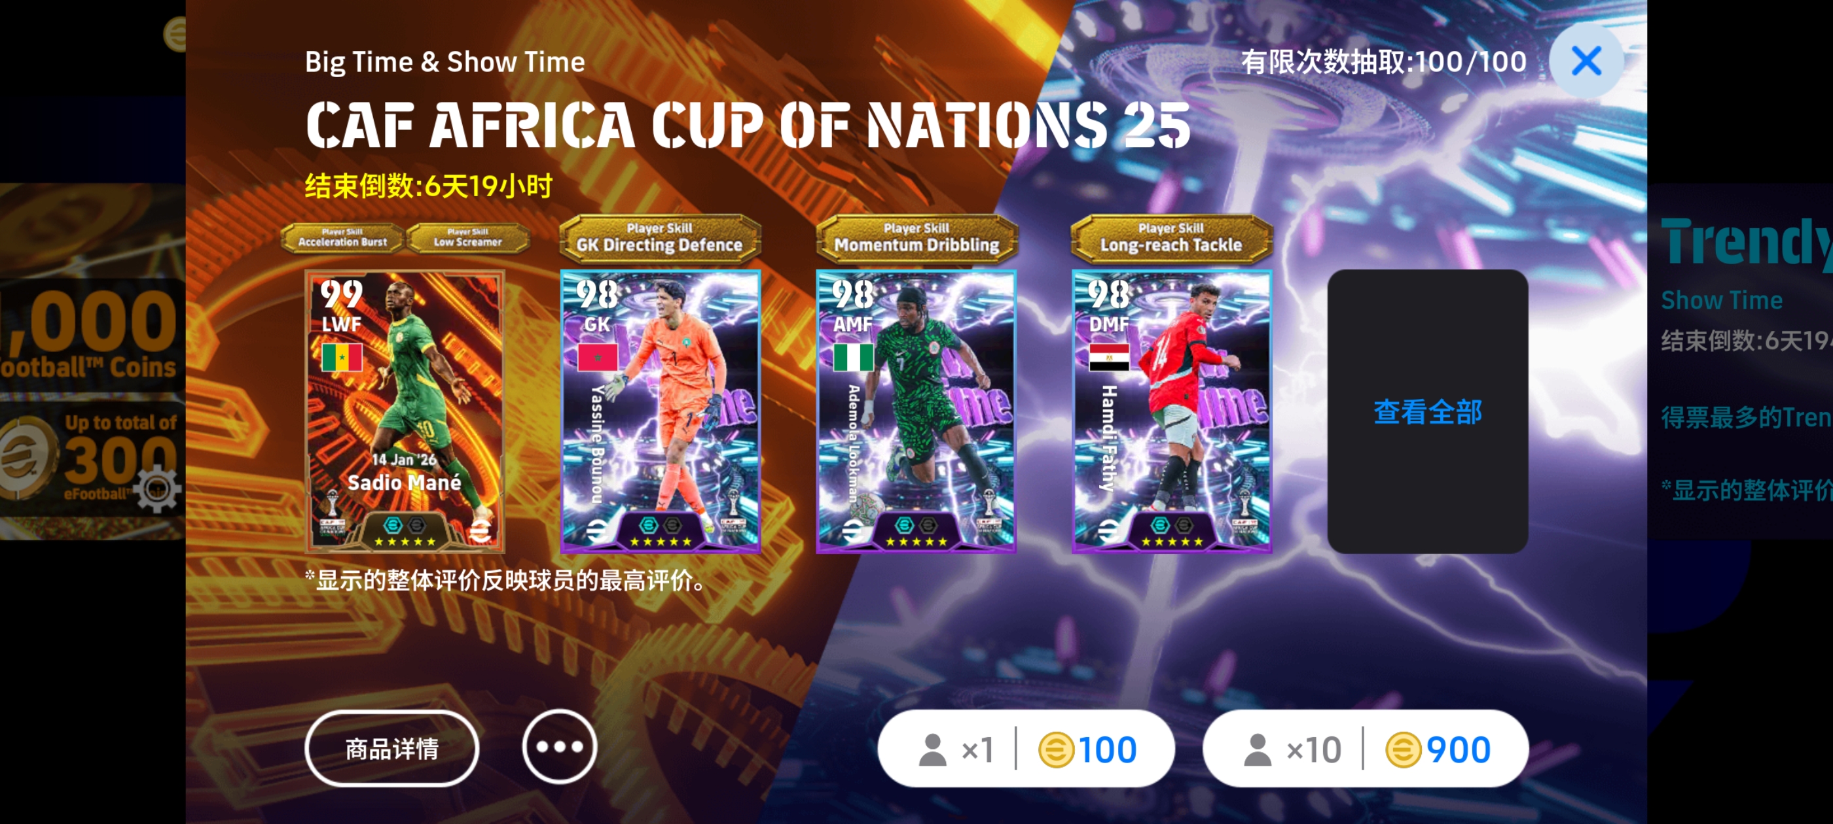Open the 查看全部 view all card
The image size is (1833, 824).
pos(1427,411)
